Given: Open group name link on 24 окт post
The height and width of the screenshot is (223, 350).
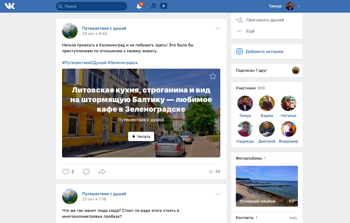Looking at the screenshot, I should point(104,28).
